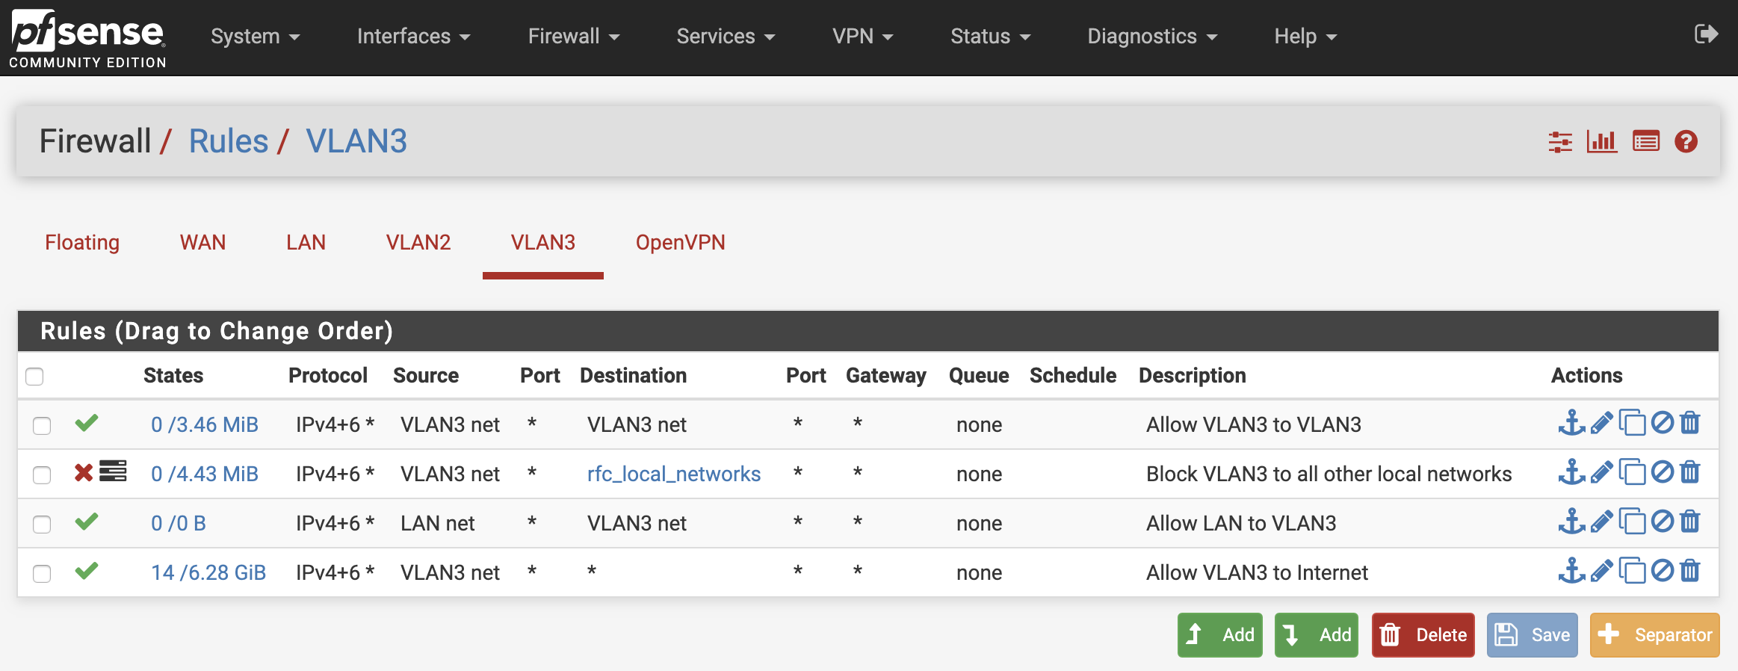Open the rfc_local_networks alias link

(674, 474)
